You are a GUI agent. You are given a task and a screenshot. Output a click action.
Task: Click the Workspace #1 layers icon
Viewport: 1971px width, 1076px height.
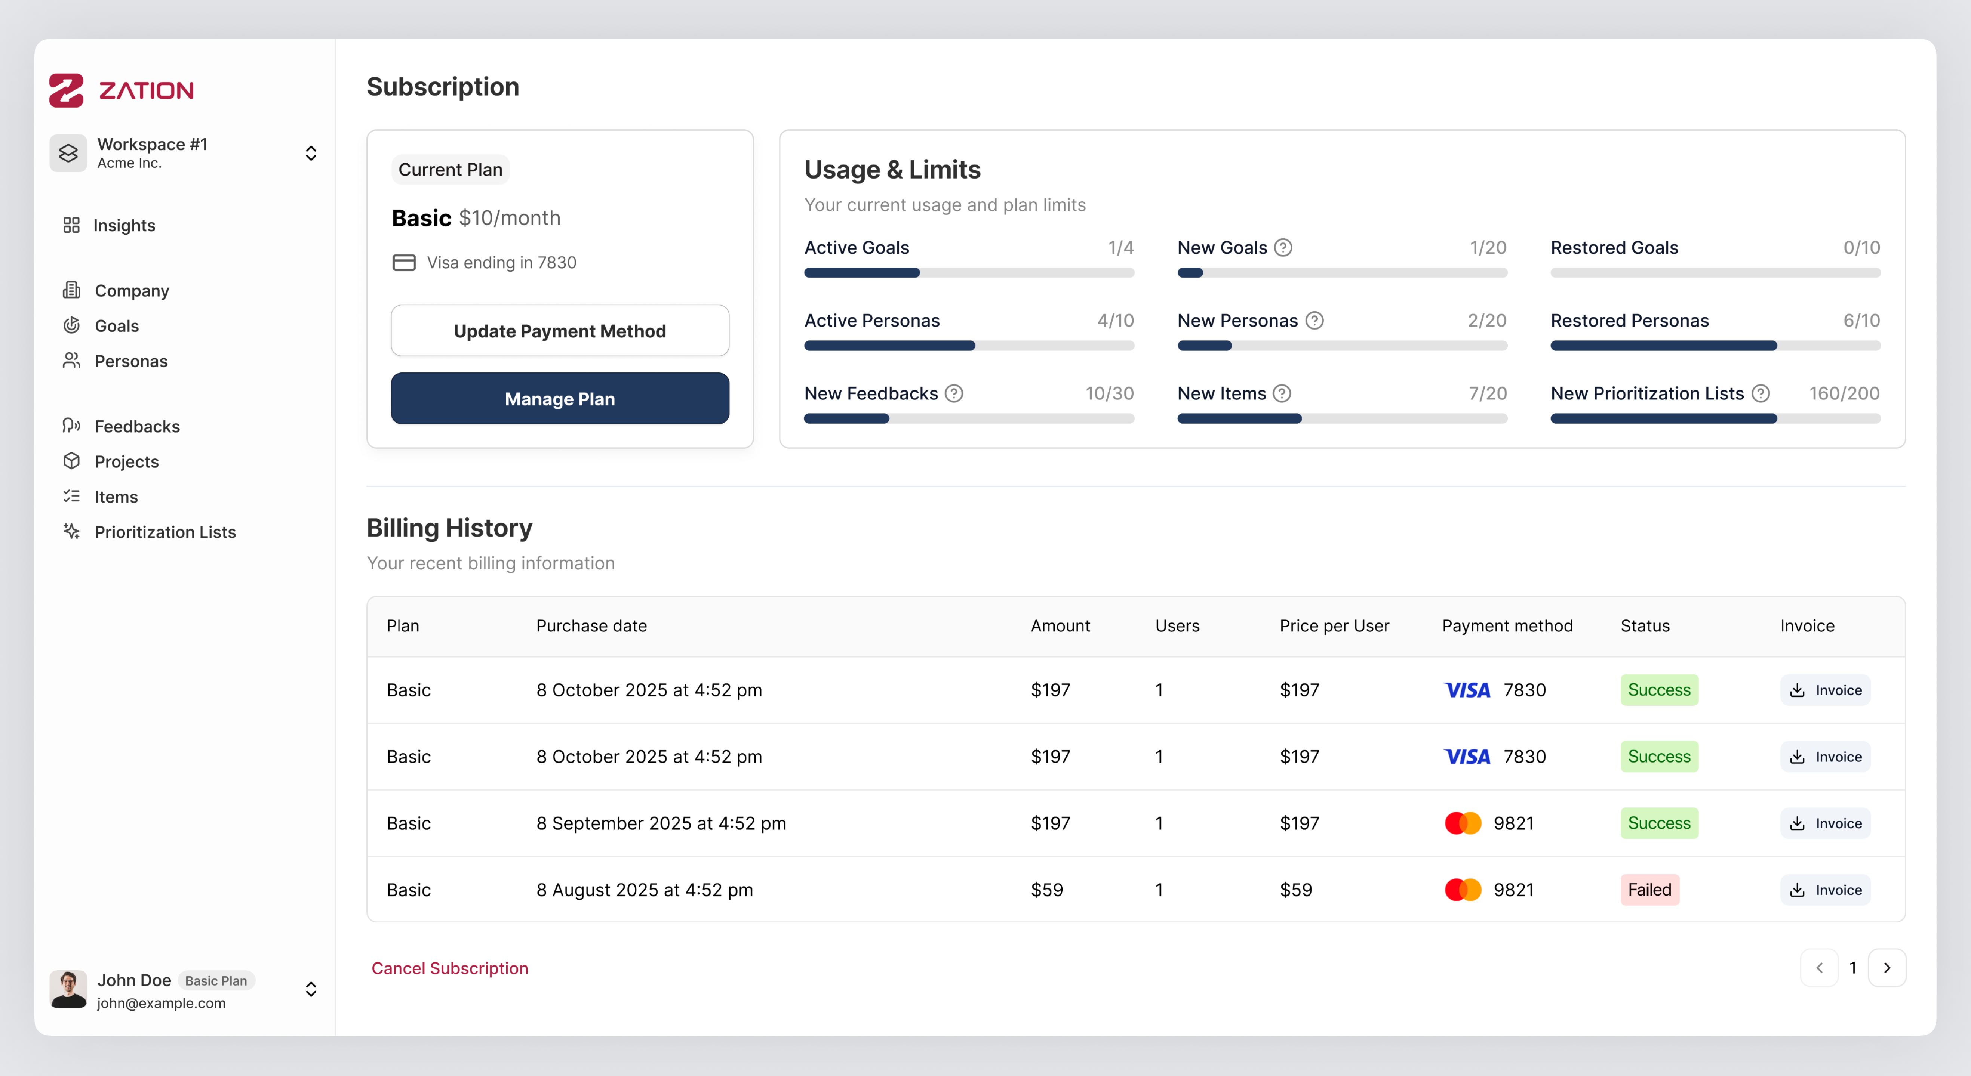point(68,153)
